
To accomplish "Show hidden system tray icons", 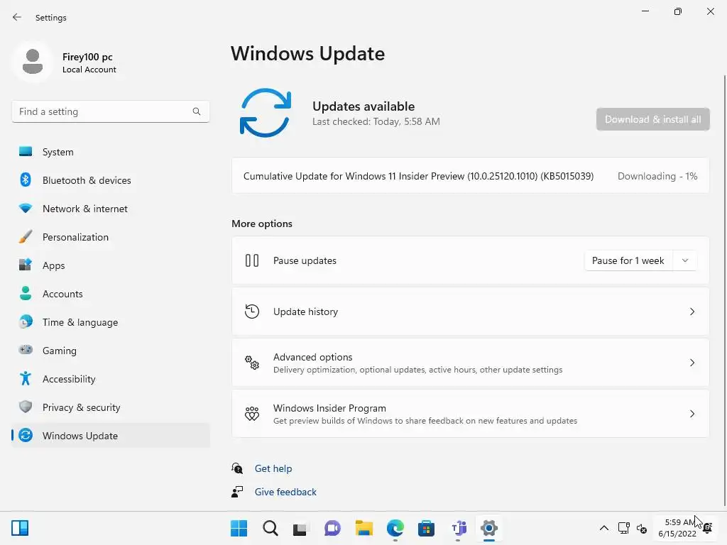I will [x=604, y=528].
